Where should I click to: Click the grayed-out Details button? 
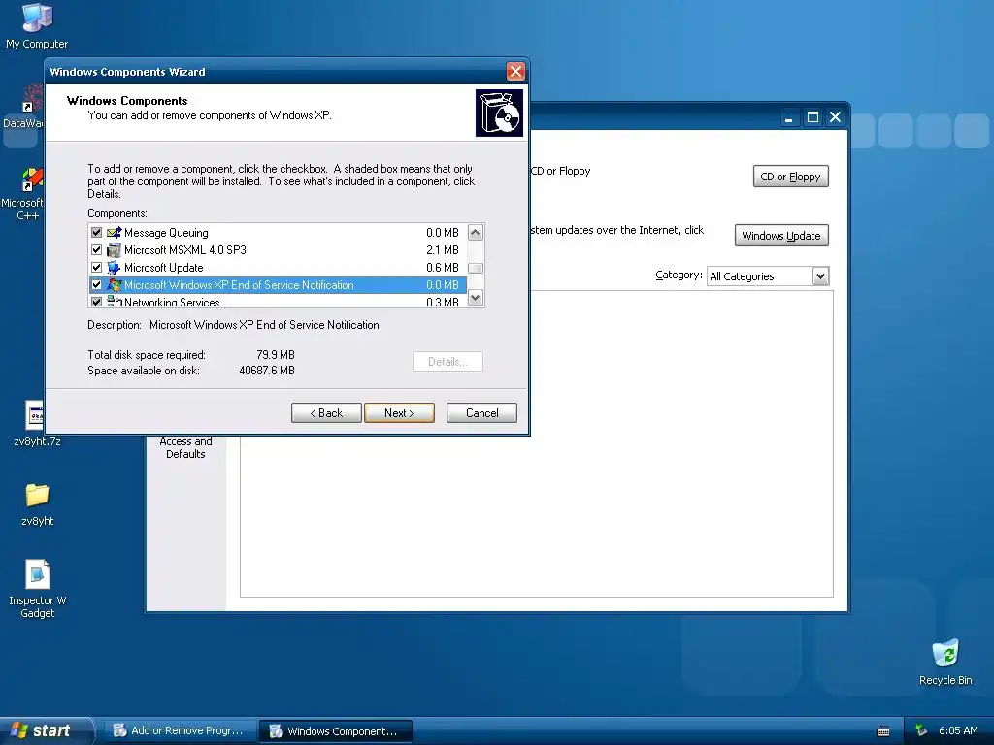(447, 362)
